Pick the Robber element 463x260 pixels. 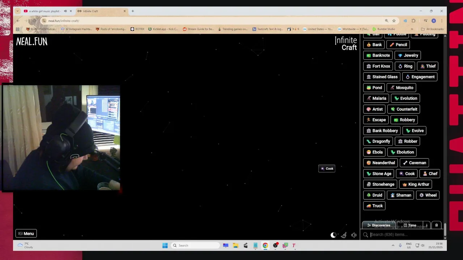(x=408, y=142)
